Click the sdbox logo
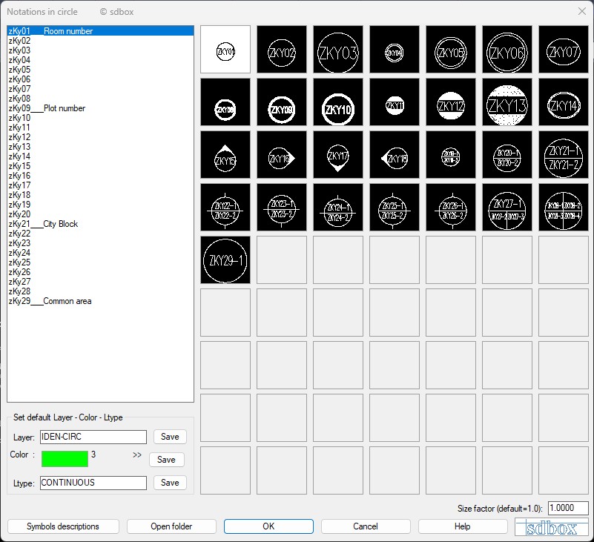594x542 pixels. [552, 527]
